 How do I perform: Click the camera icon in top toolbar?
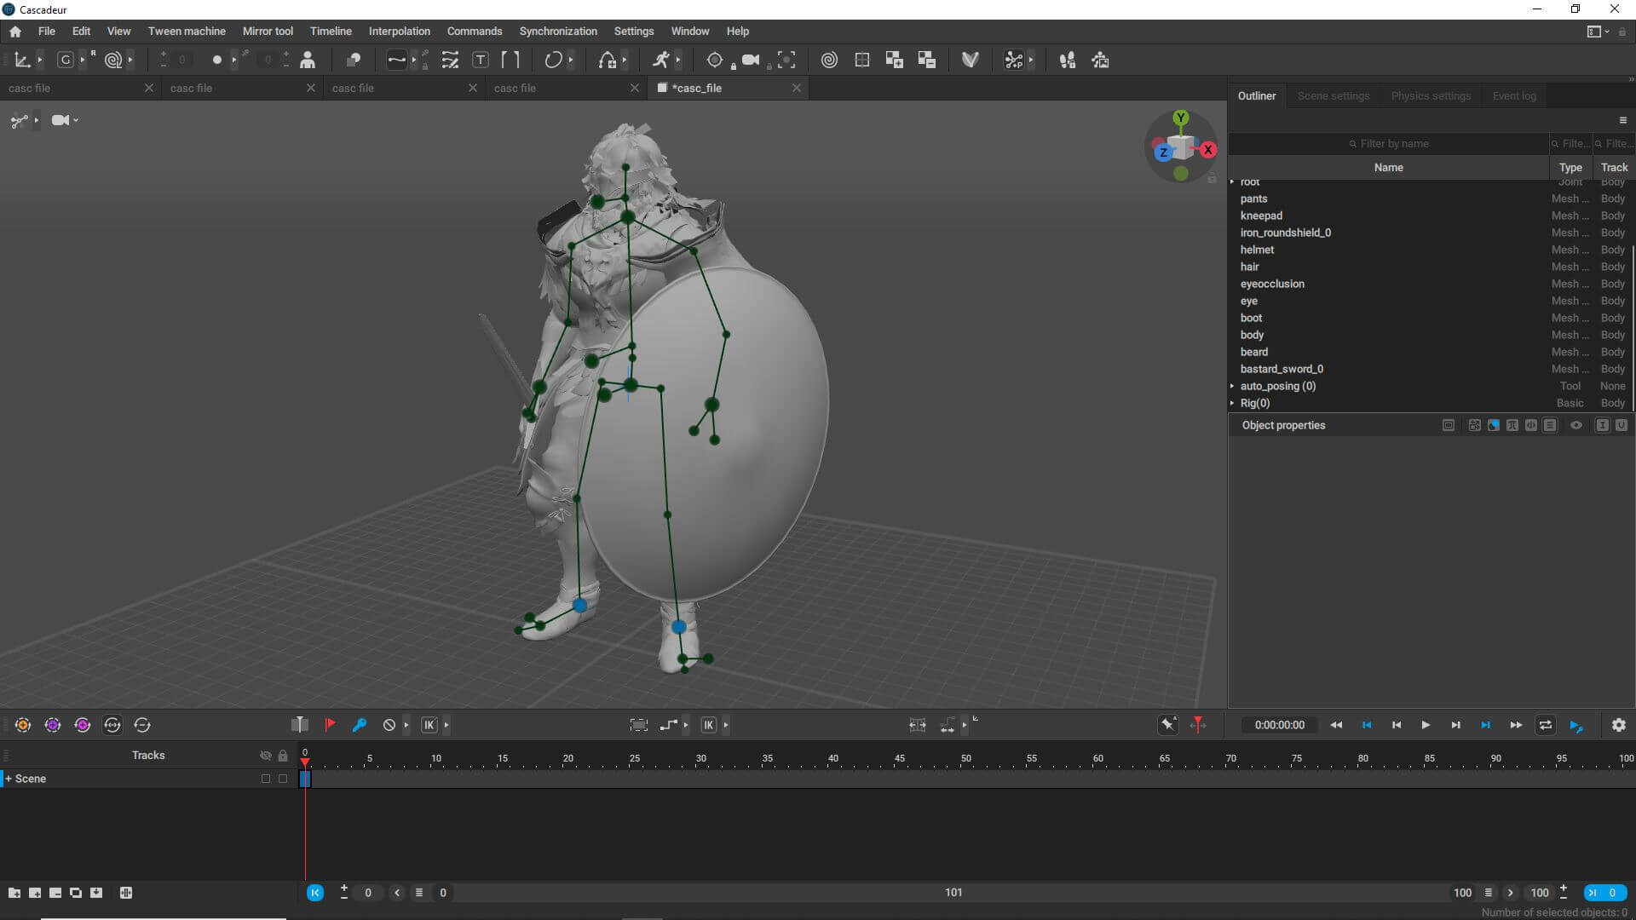751,60
